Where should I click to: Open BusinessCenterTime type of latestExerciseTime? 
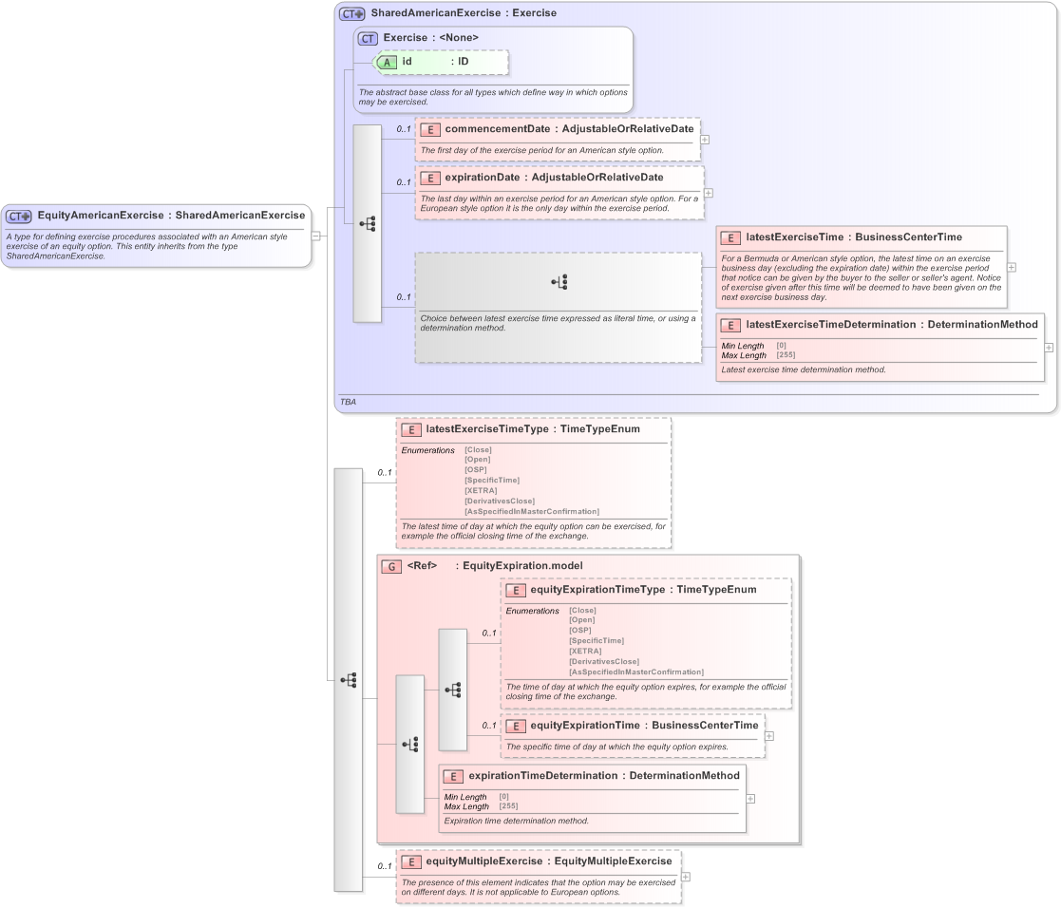point(908,236)
